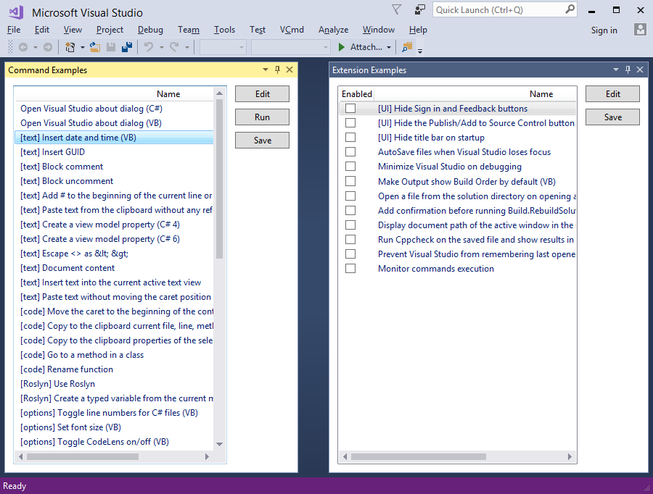The width and height of the screenshot is (653, 494).
Task: Check AutoSave files when focus lost
Action: 350,152
